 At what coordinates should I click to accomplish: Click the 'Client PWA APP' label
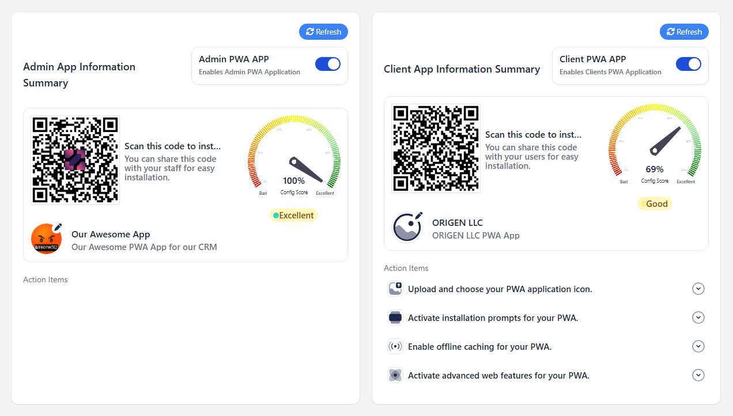593,59
